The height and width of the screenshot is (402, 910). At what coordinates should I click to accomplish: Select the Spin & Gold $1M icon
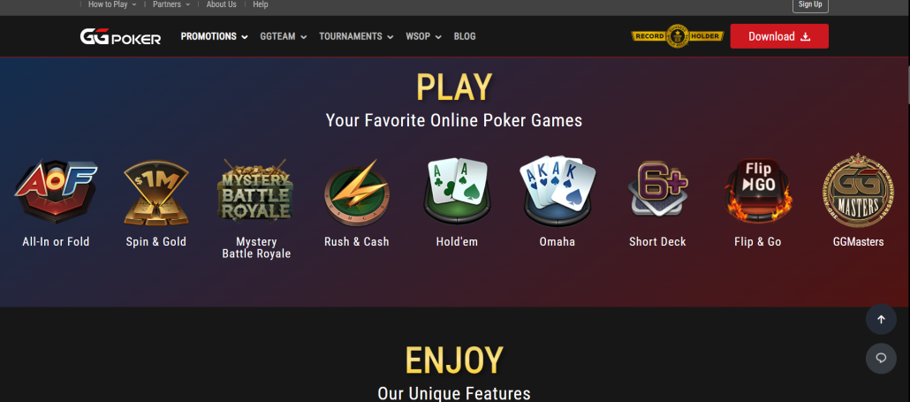point(155,193)
